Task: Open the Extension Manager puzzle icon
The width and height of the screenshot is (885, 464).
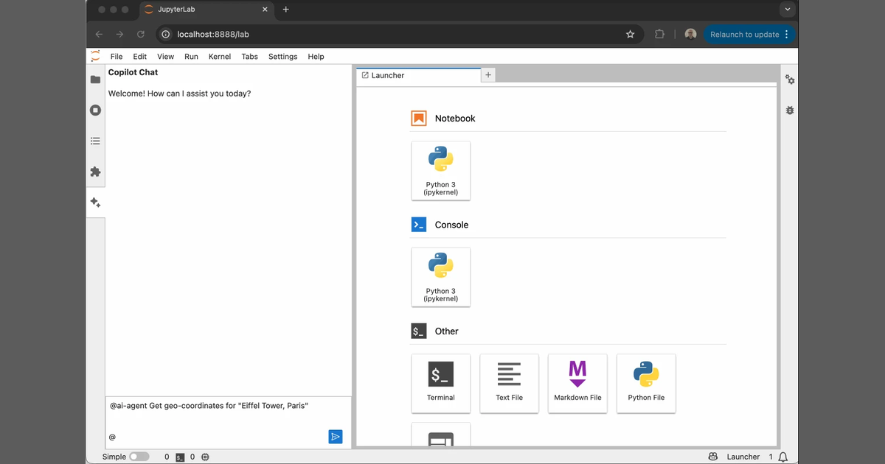Action: coord(95,172)
